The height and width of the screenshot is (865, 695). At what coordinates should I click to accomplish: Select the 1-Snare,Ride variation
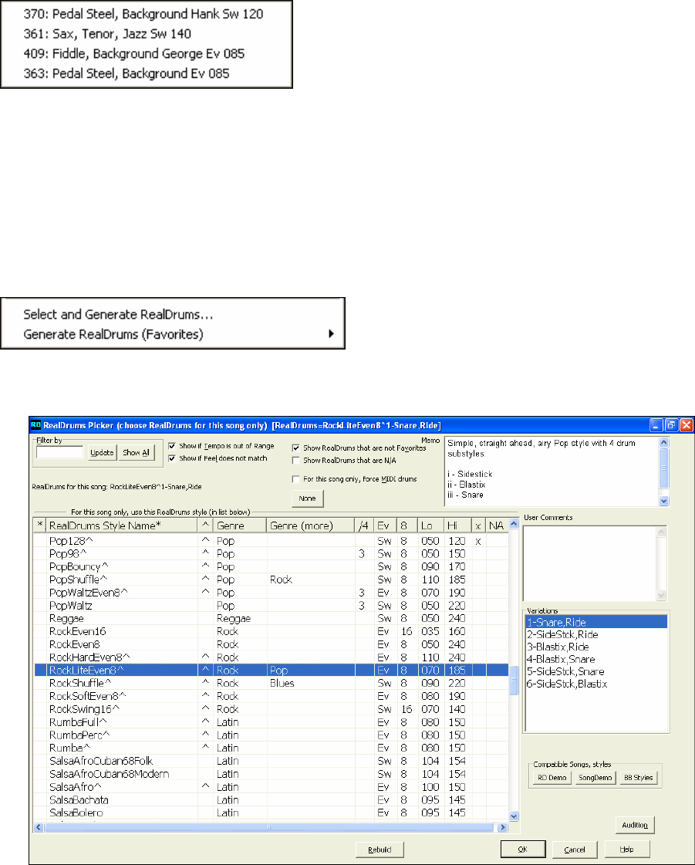(x=596, y=622)
